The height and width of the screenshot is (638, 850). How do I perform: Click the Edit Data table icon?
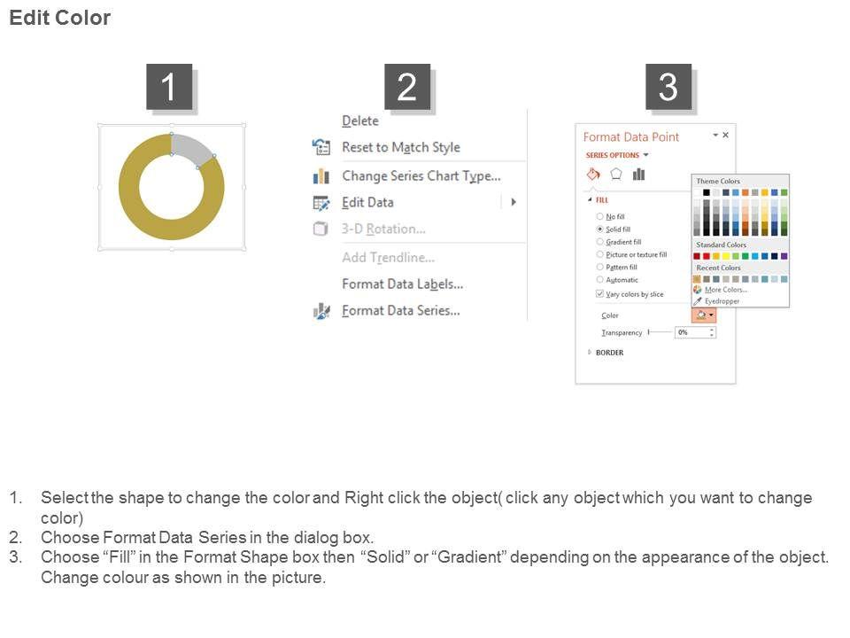(321, 202)
